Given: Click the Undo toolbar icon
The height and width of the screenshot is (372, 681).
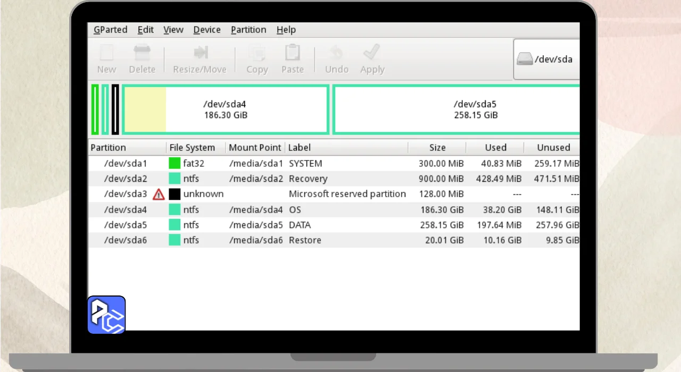Looking at the screenshot, I should click(336, 53).
